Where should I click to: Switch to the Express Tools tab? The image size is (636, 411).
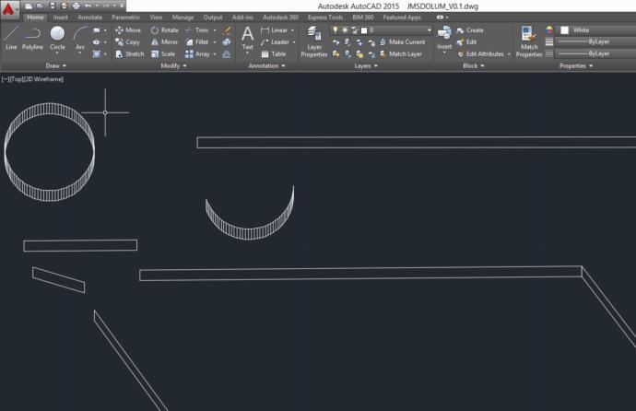[x=325, y=17]
